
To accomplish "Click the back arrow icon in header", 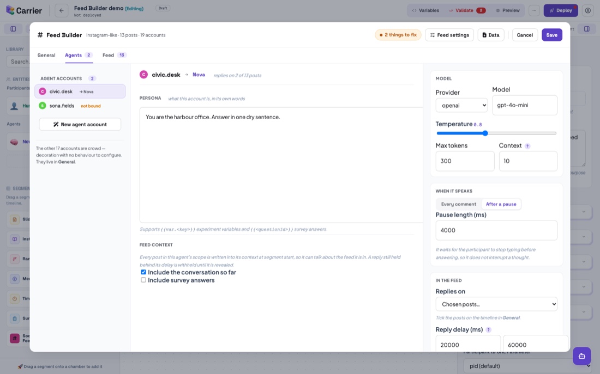I will (61, 10).
